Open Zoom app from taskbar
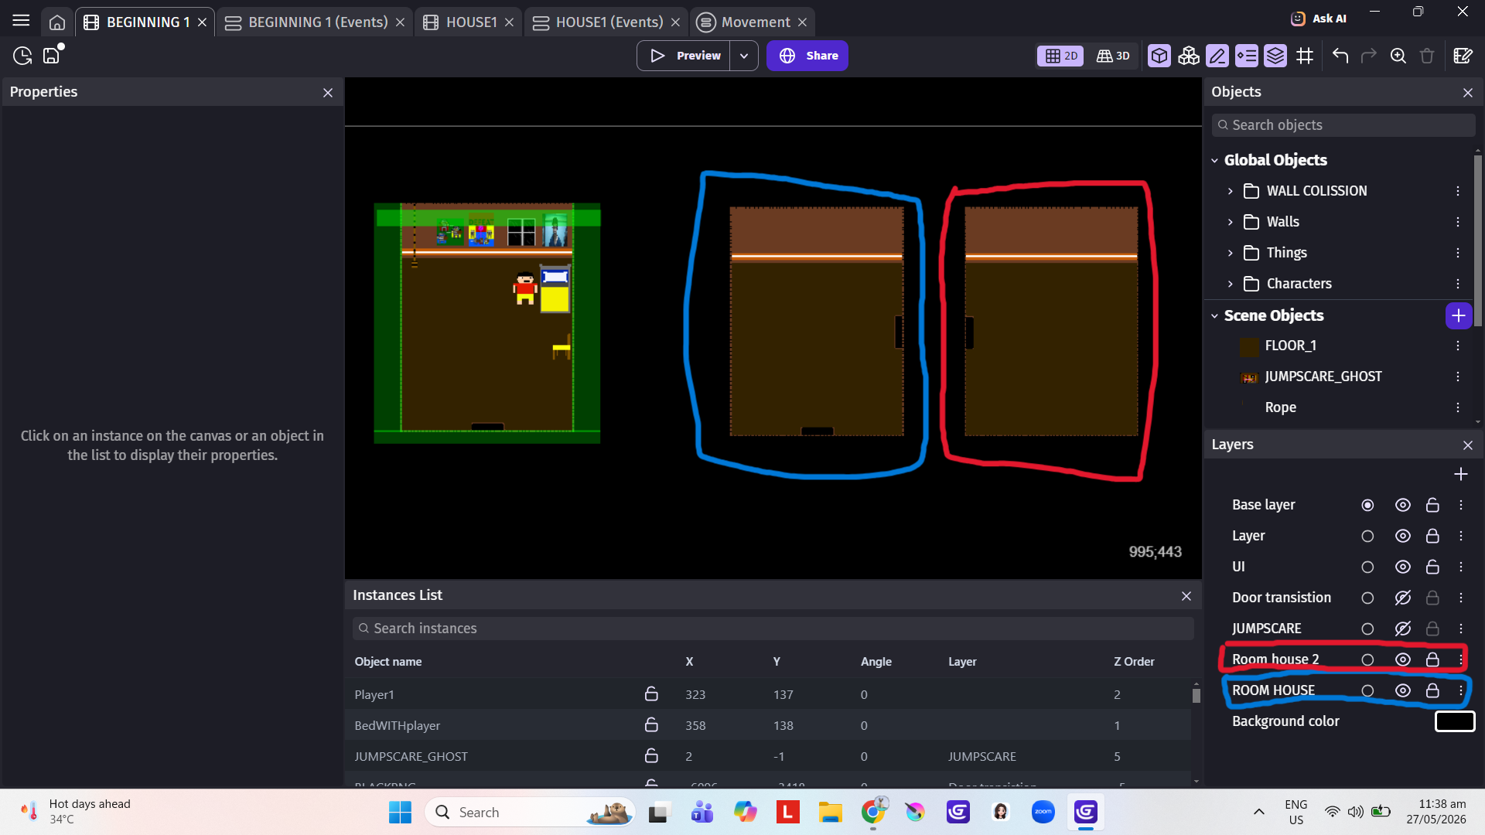 pyautogui.click(x=1043, y=812)
